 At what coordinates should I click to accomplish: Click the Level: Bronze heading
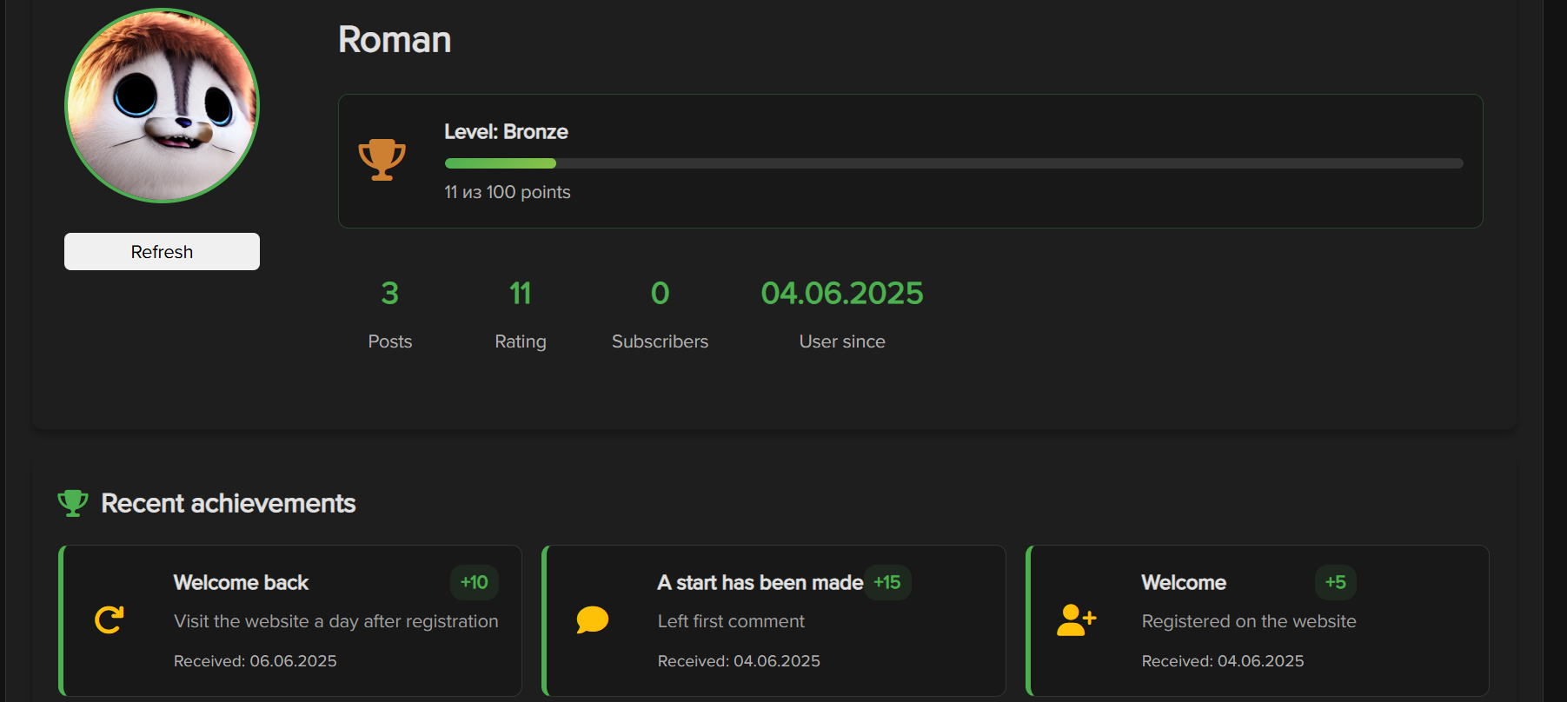[506, 132]
